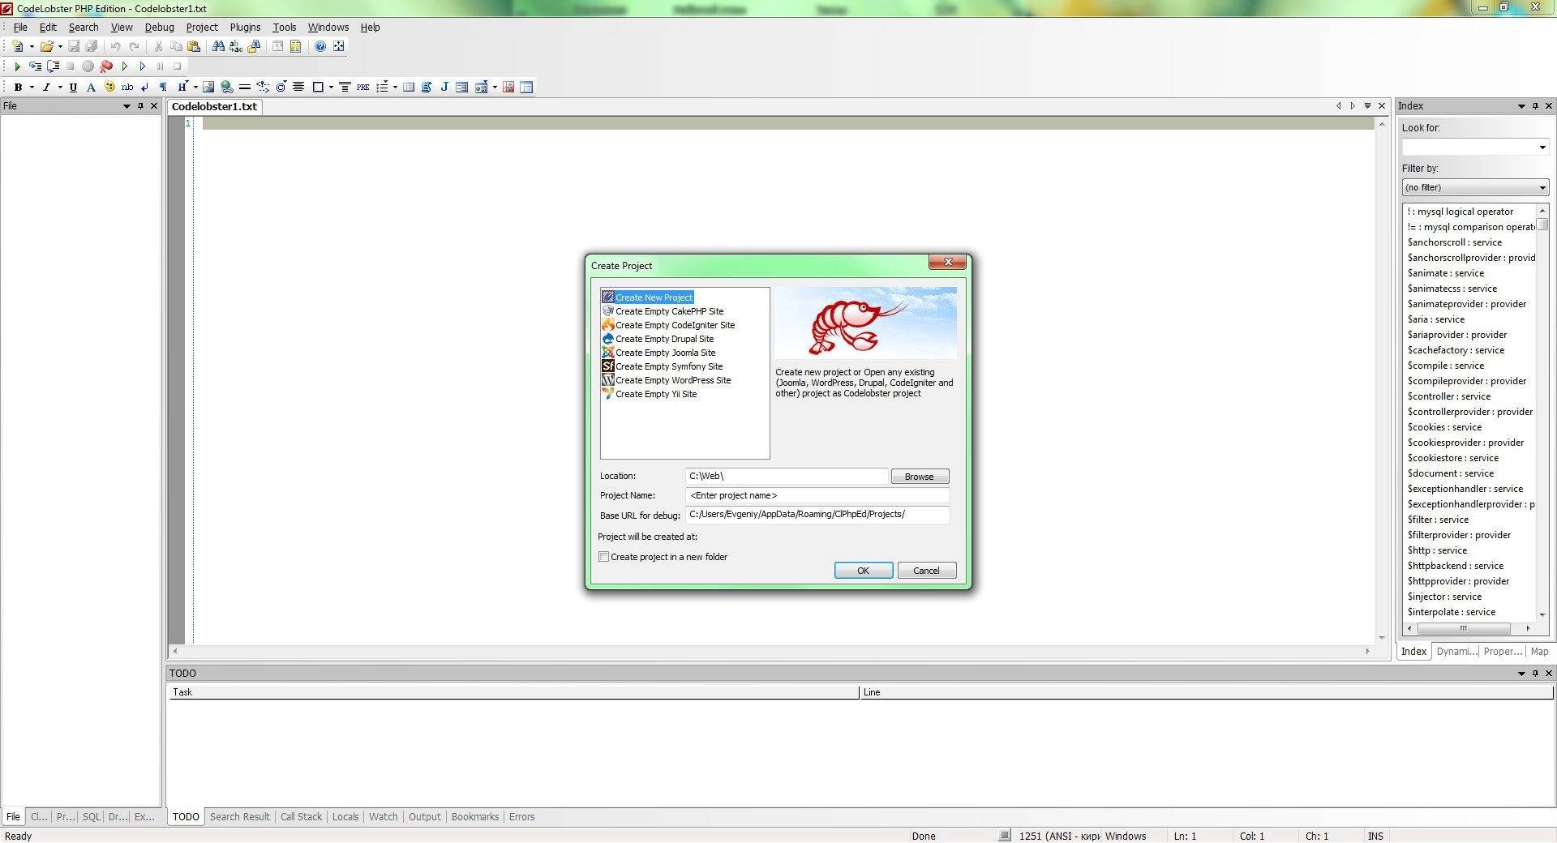Click the Underline U formatting icon
The width and height of the screenshot is (1557, 843).
tap(73, 87)
